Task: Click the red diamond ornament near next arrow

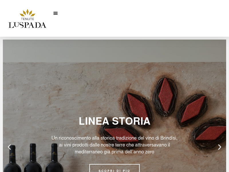Action: tap(211, 133)
